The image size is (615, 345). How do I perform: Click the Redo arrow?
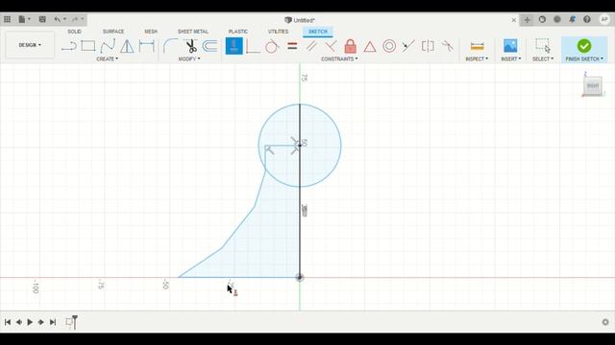pyautogui.click(x=75, y=19)
